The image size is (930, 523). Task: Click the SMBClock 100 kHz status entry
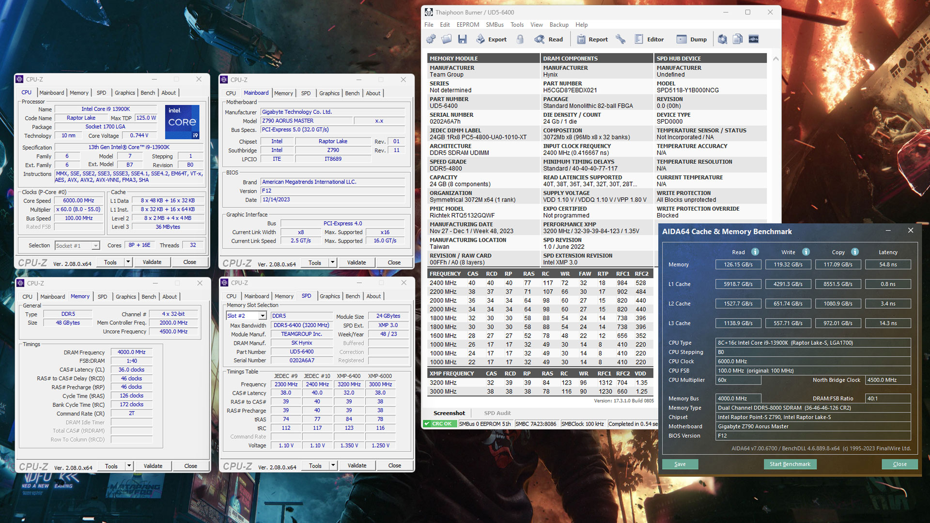pyautogui.click(x=582, y=424)
